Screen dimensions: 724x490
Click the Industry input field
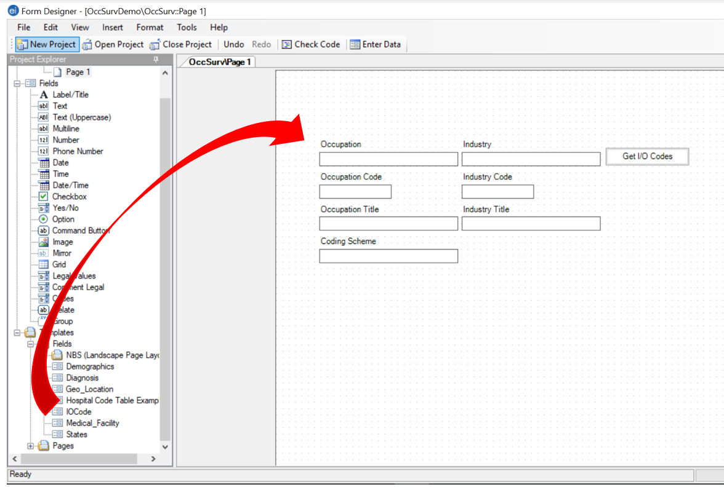tap(531, 159)
